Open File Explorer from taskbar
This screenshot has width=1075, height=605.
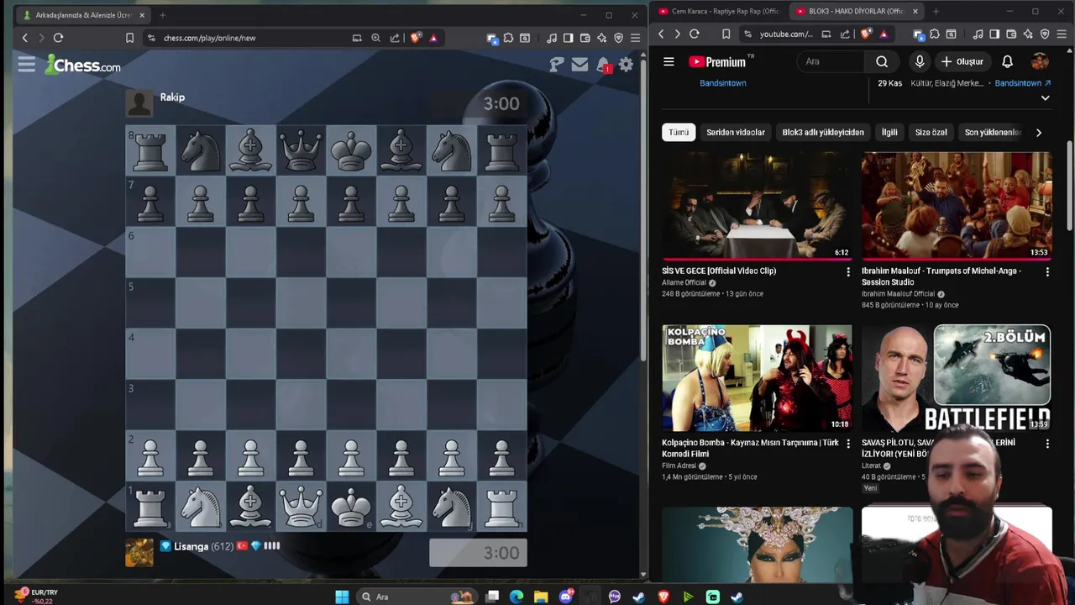(541, 597)
